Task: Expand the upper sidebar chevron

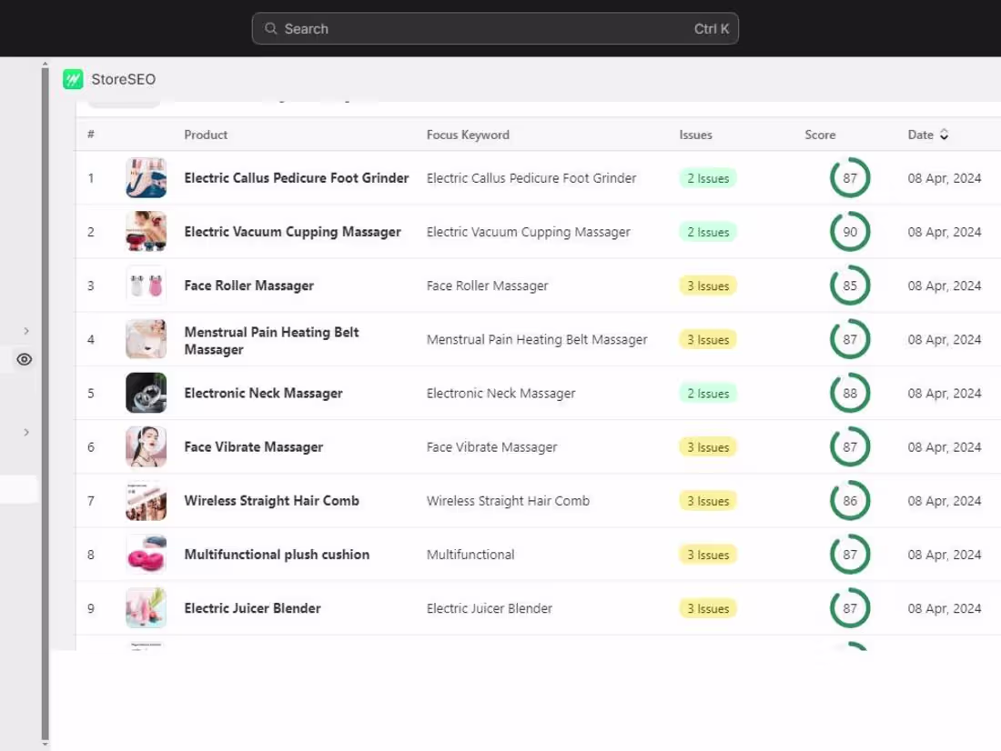Action: pyautogui.click(x=26, y=331)
